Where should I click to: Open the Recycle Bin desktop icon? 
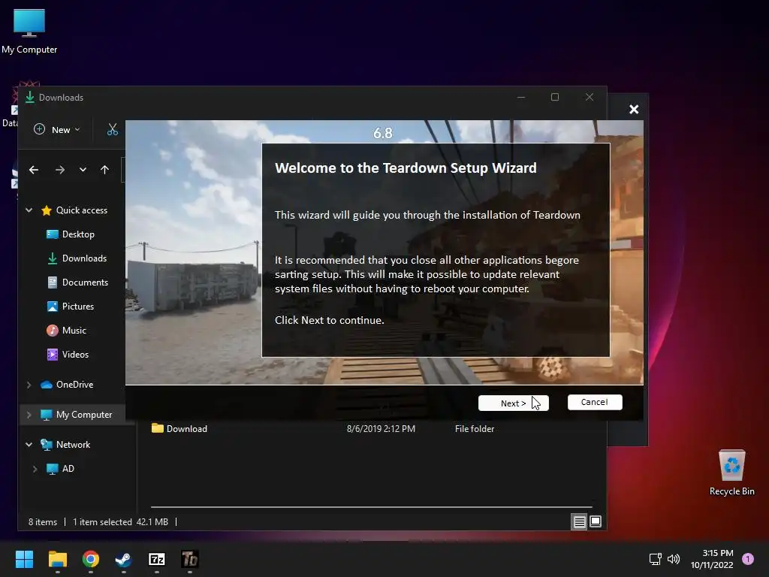(x=731, y=473)
